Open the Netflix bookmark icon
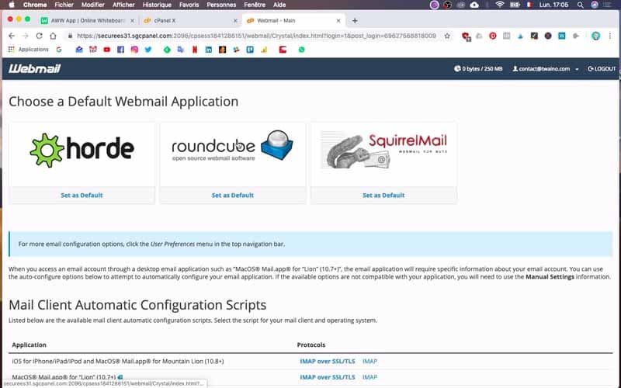 (195, 50)
